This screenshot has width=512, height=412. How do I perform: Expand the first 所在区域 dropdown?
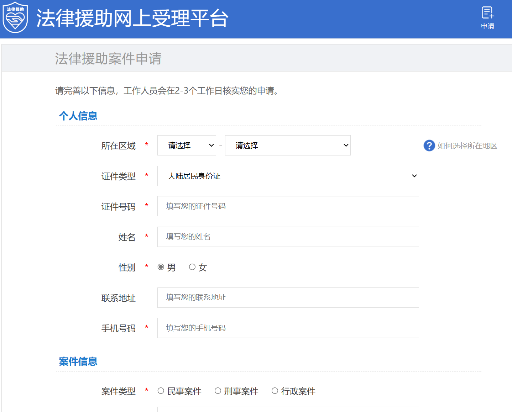click(x=187, y=146)
